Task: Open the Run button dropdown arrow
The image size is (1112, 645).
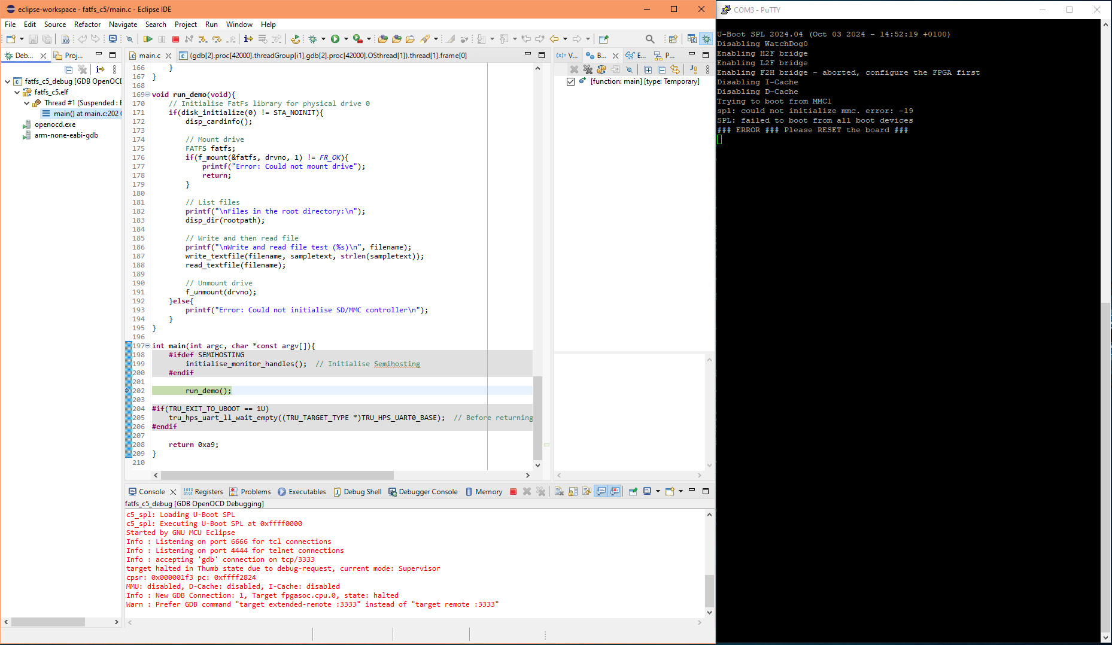Action: [346, 39]
